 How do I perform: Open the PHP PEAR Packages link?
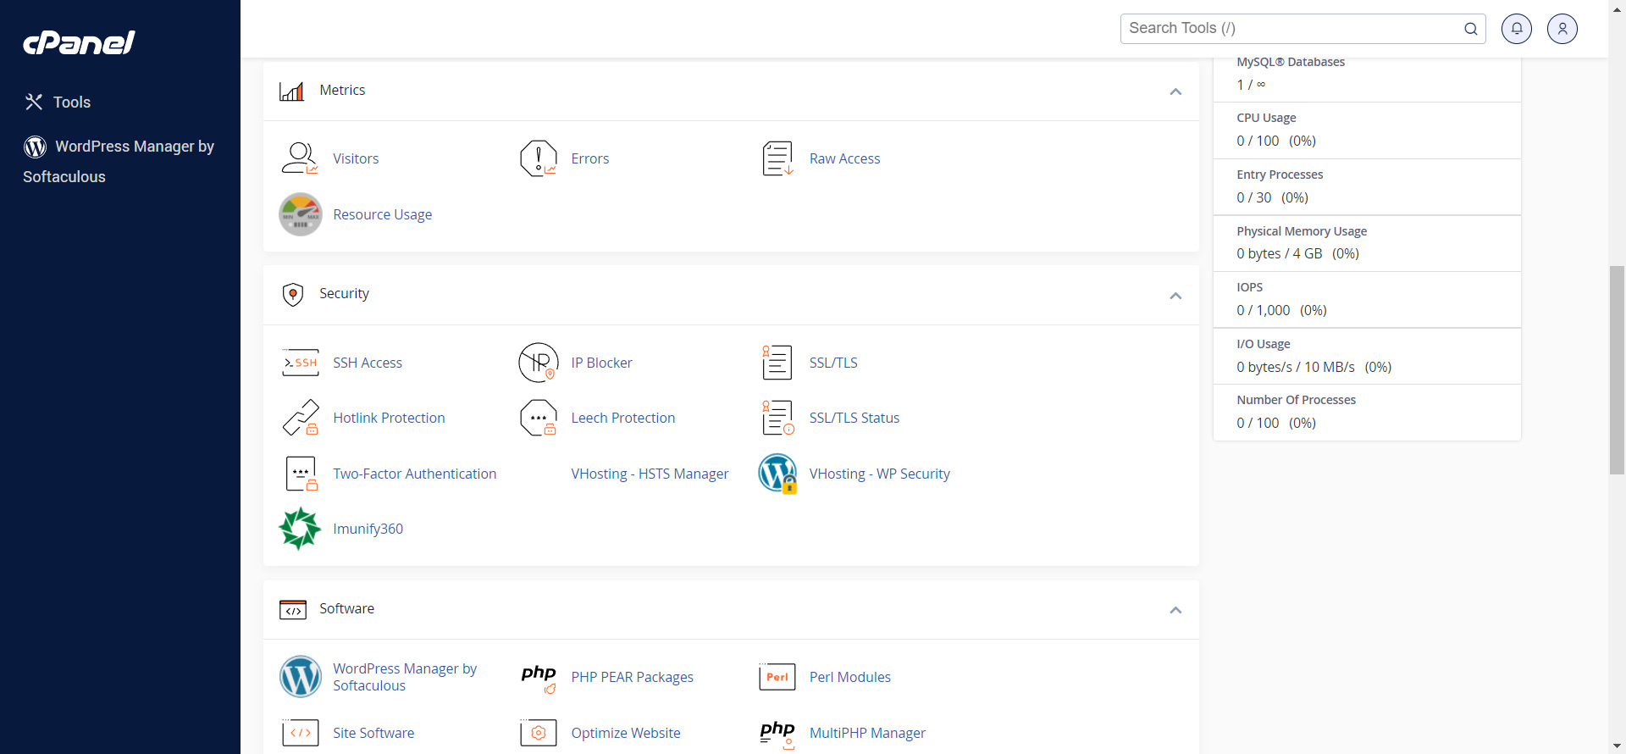tap(632, 677)
